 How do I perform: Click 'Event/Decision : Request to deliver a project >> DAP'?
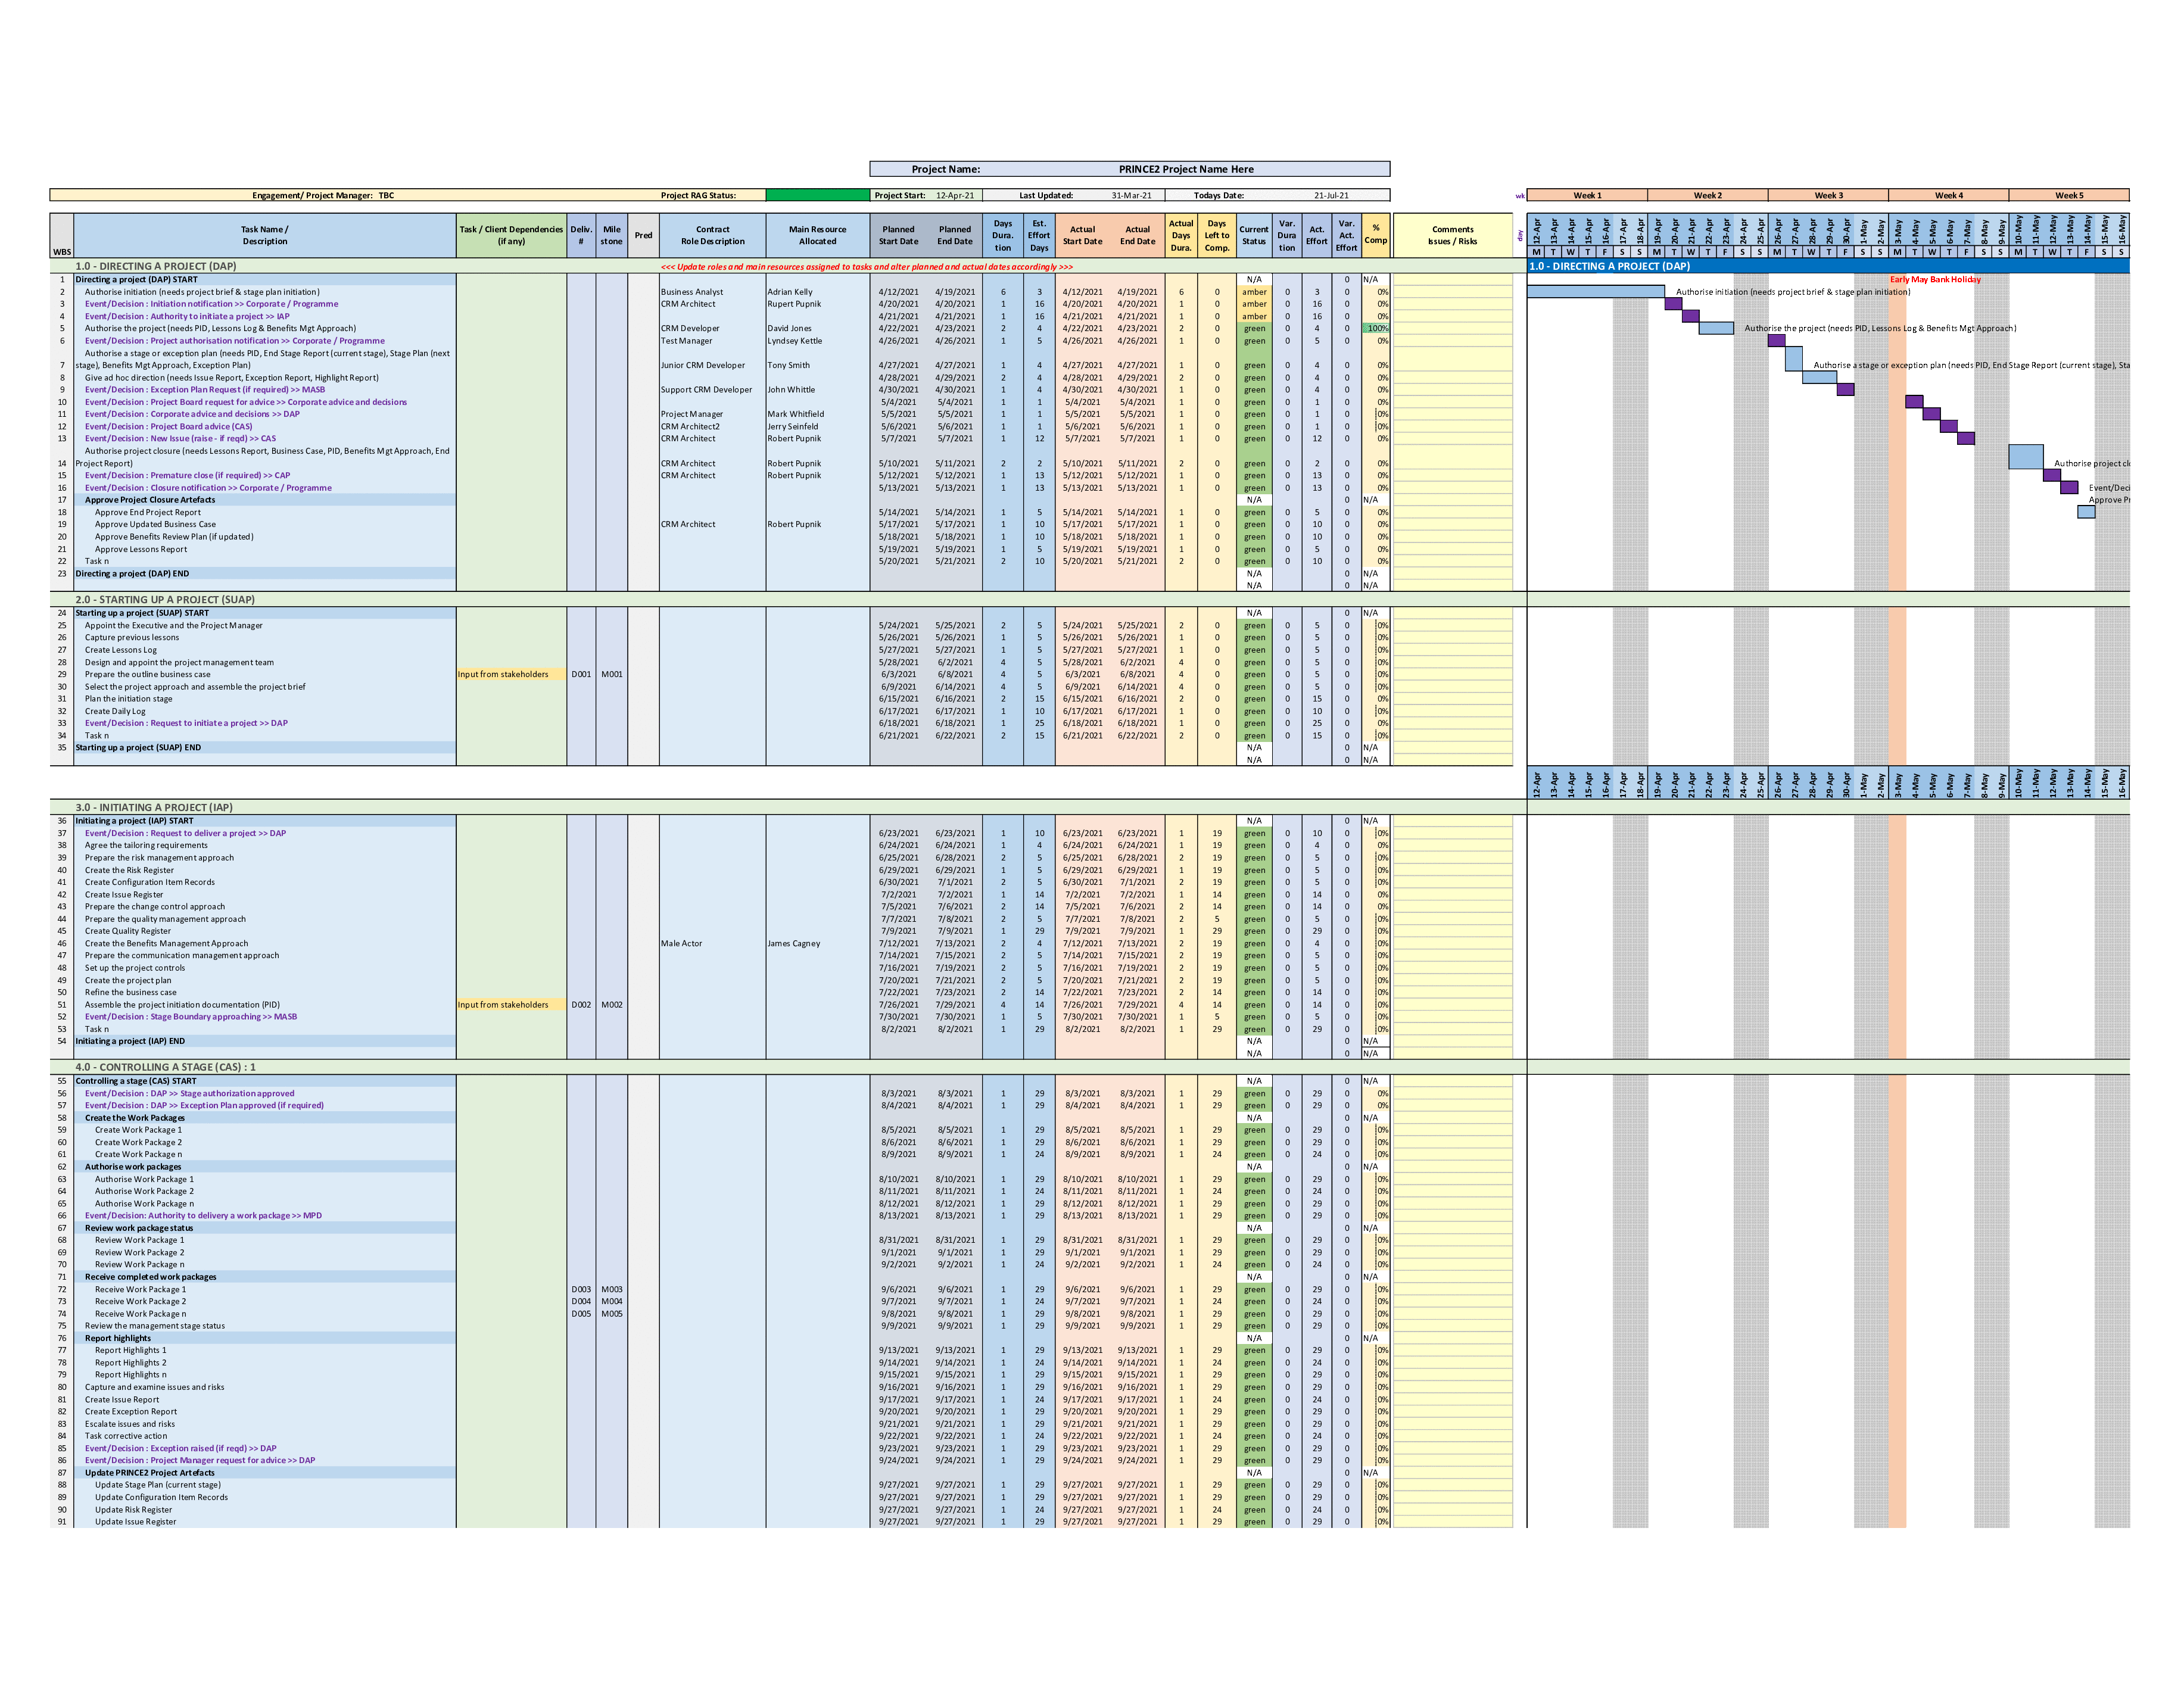185,833
